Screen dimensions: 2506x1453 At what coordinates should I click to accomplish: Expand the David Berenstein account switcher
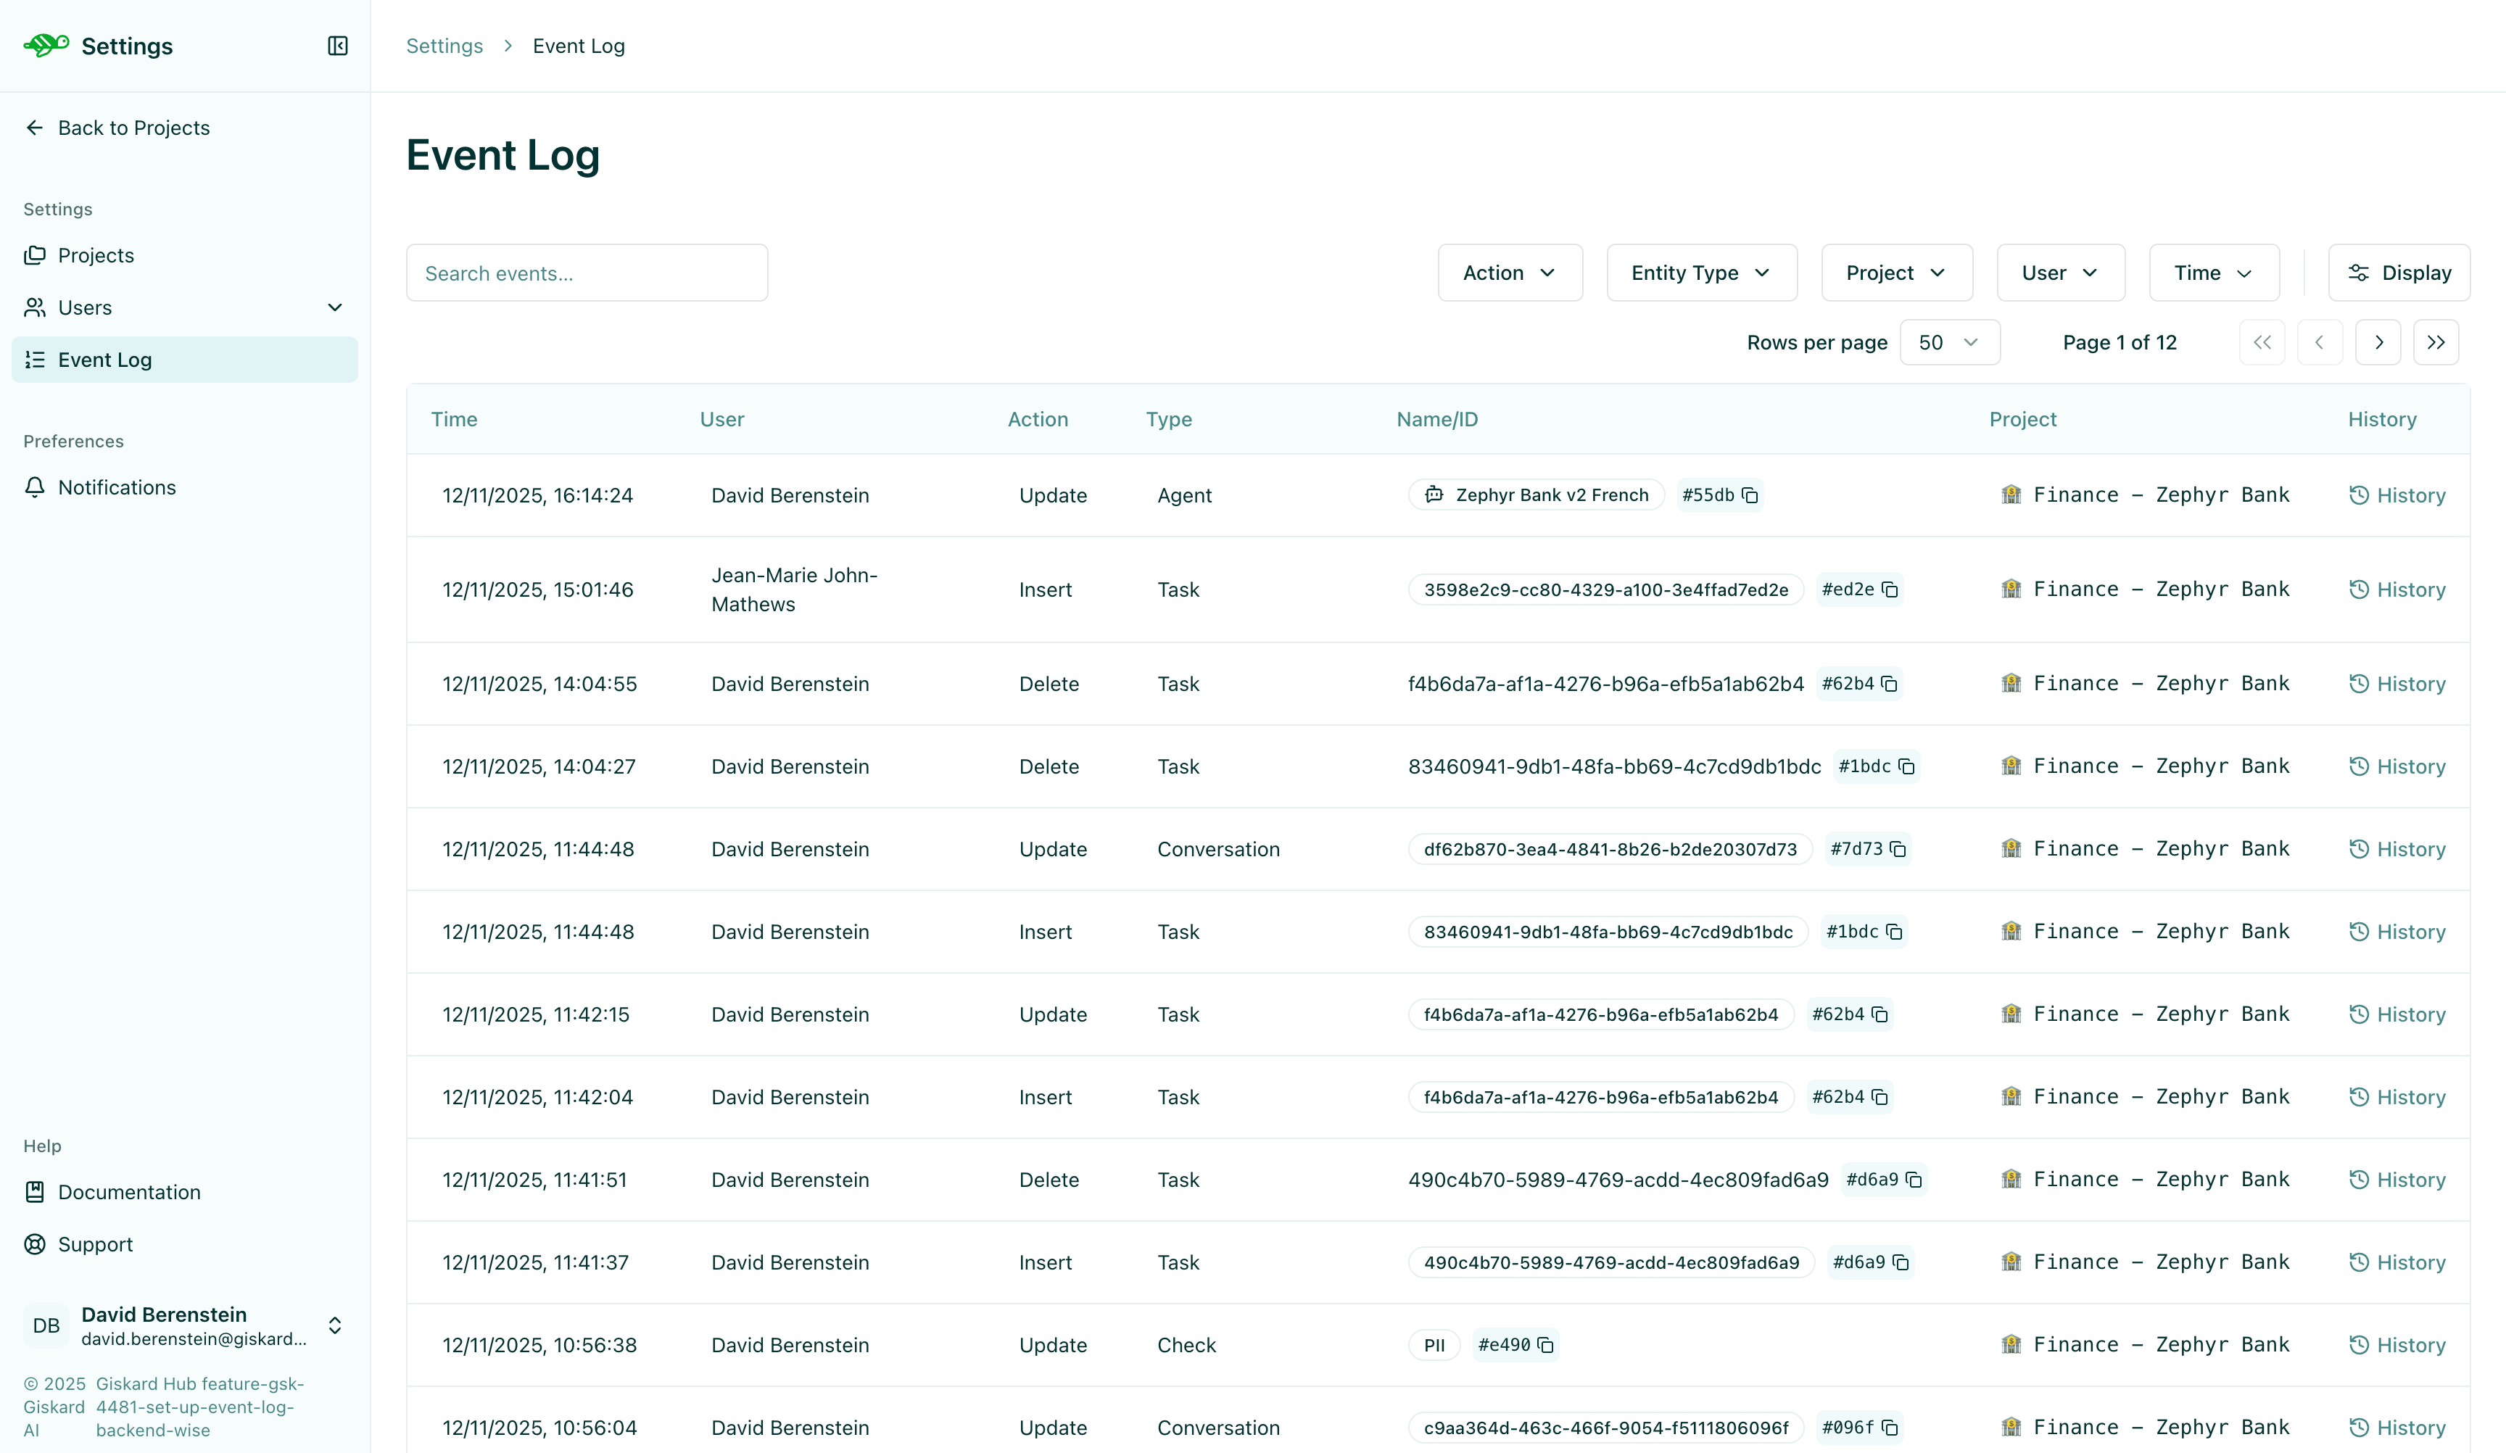pyautogui.click(x=335, y=1325)
